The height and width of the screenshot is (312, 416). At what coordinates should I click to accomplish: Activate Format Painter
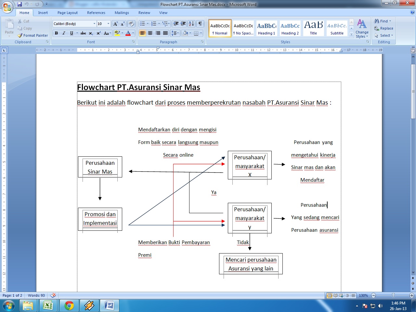pyautogui.click(x=32, y=35)
